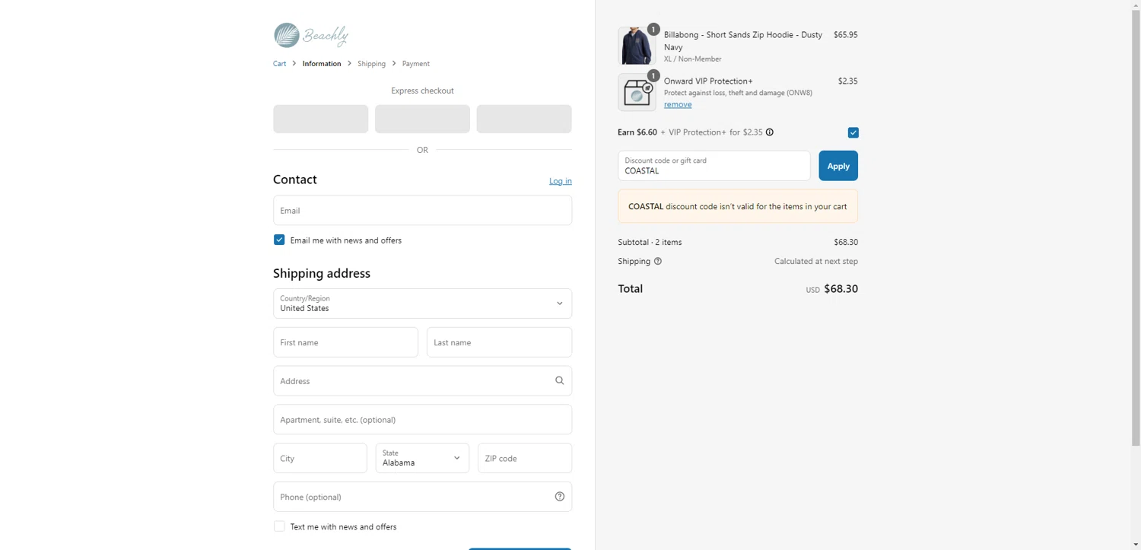1141x550 pixels.
Task: Click the Total amount $68.30
Action: pos(841,289)
